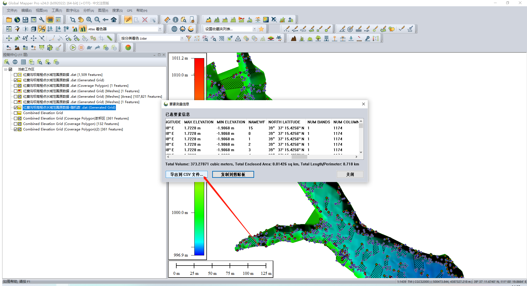
Task: Select the hand pan tool
Action: pyautogui.click(x=81, y=20)
